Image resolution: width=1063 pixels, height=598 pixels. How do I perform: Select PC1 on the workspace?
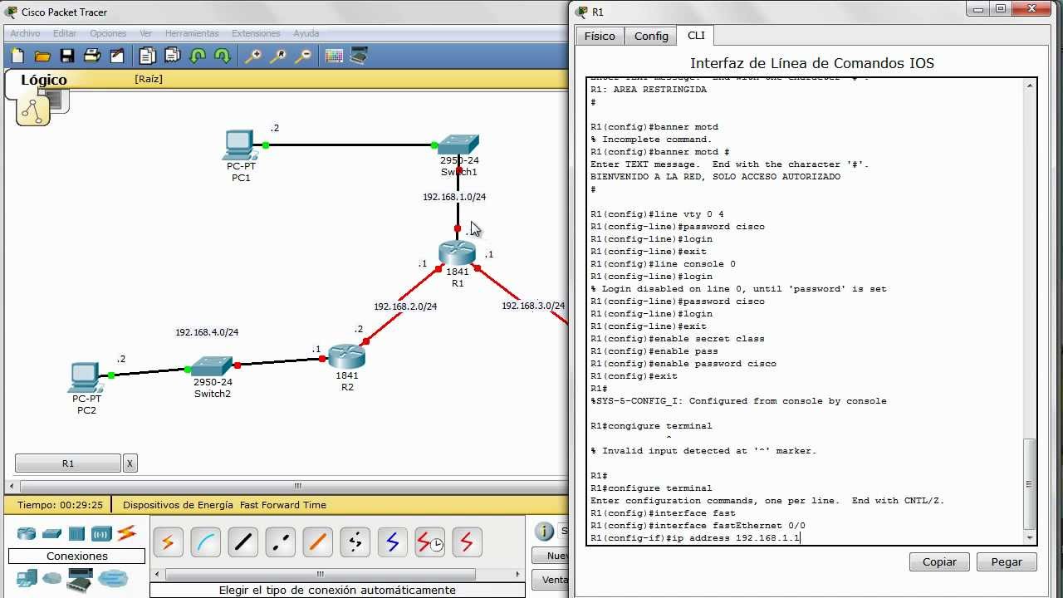click(240, 146)
